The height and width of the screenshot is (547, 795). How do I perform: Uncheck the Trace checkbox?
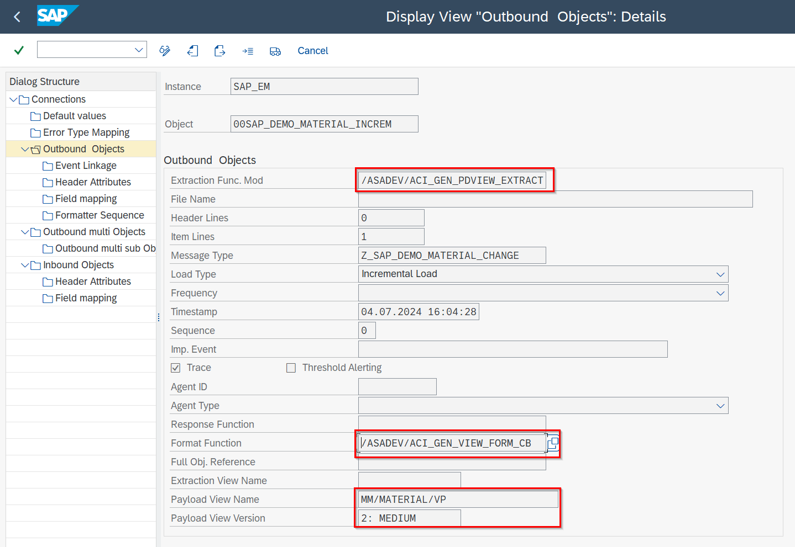click(x=176, y=368)
